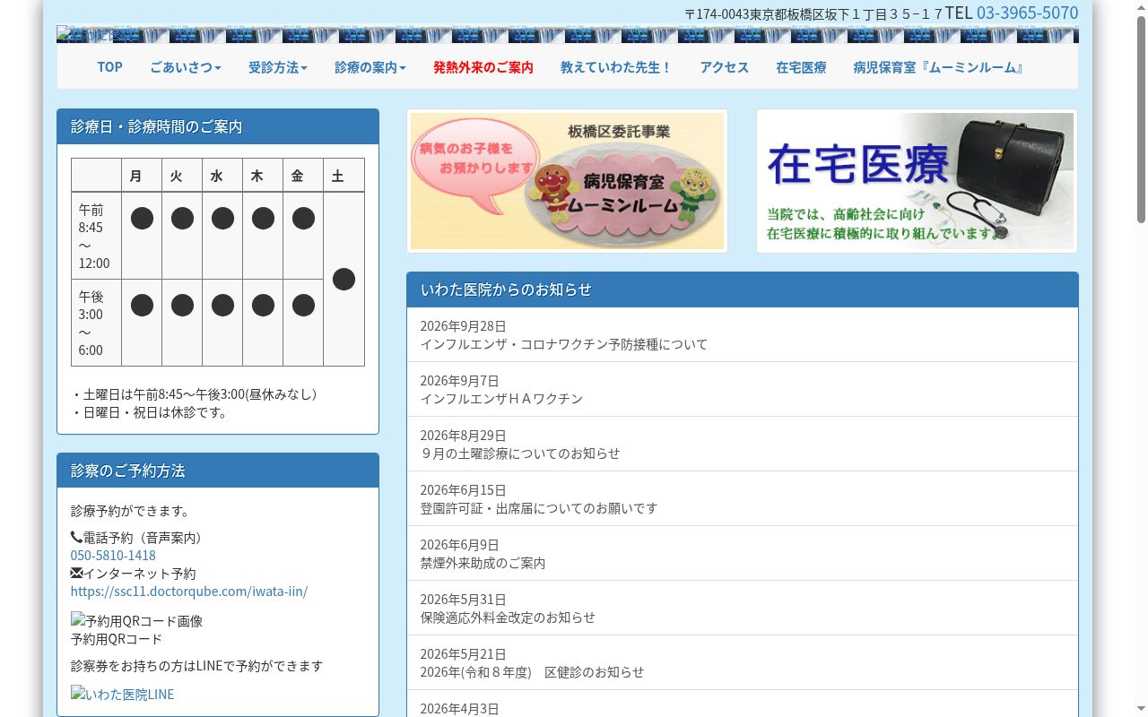Click the いわた医院からのお知らせ panel header
This screenshot has height=717, width=1148.
743,289
